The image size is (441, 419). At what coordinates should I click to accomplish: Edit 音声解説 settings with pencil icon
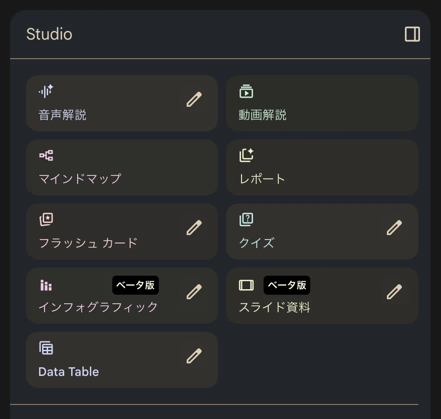pos(194,99)
